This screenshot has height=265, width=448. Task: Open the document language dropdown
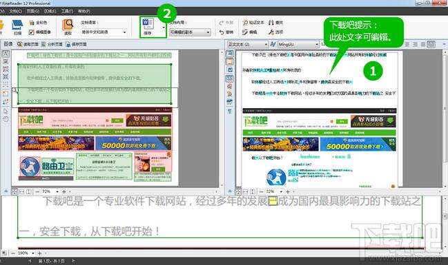coord(104,32)
